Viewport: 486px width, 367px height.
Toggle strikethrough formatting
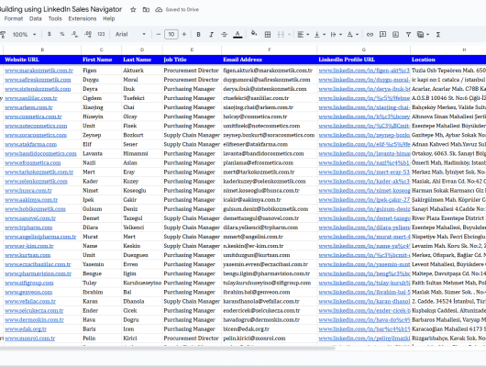pyautogui.click(x=225, y=35)
